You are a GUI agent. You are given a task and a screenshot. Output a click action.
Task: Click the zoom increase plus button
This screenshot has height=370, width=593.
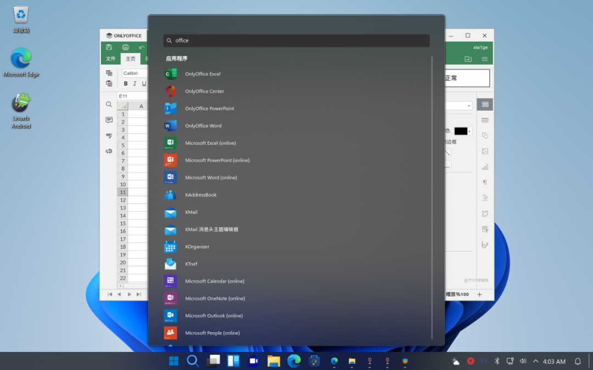point(480,294)
